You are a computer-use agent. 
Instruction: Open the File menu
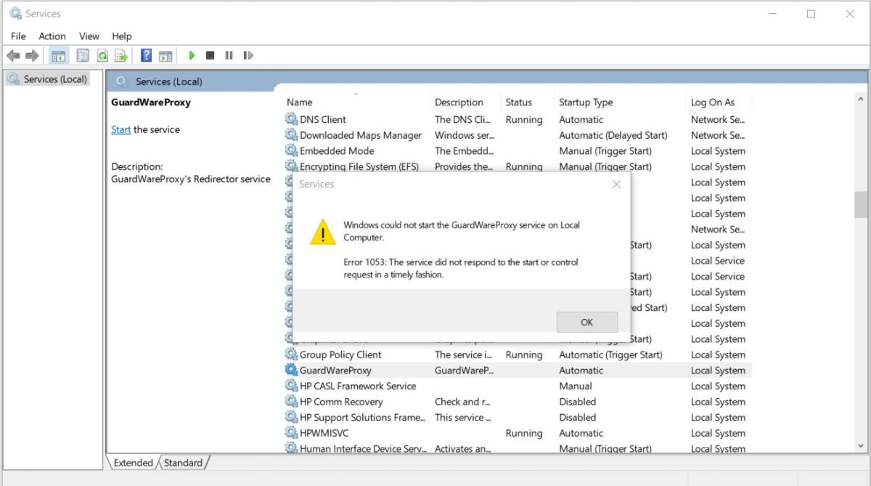click(18, 36)
